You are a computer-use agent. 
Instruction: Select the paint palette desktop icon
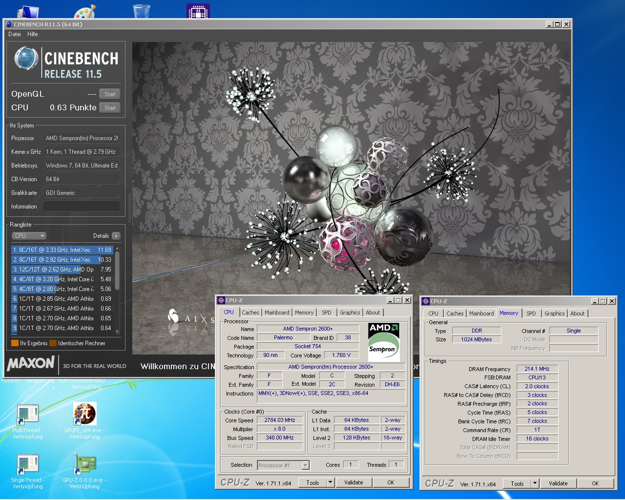click(x=85, y=11)
